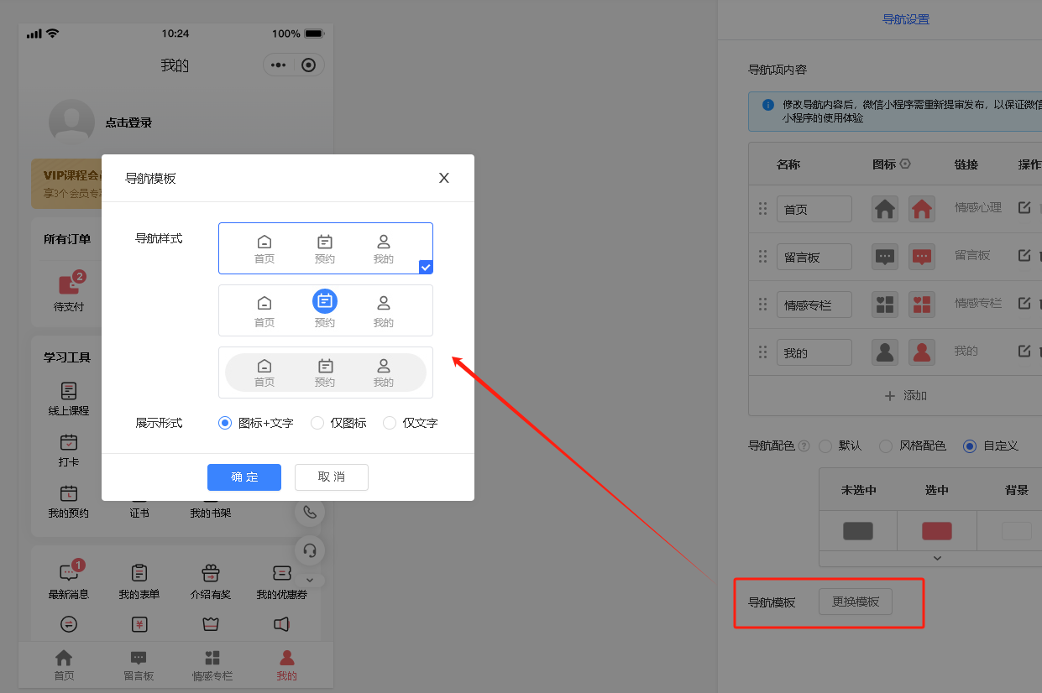Tap 留言板 tab in phone preview bottom bar
Viewport: 1042px width, 693px height.
(139, 665)
